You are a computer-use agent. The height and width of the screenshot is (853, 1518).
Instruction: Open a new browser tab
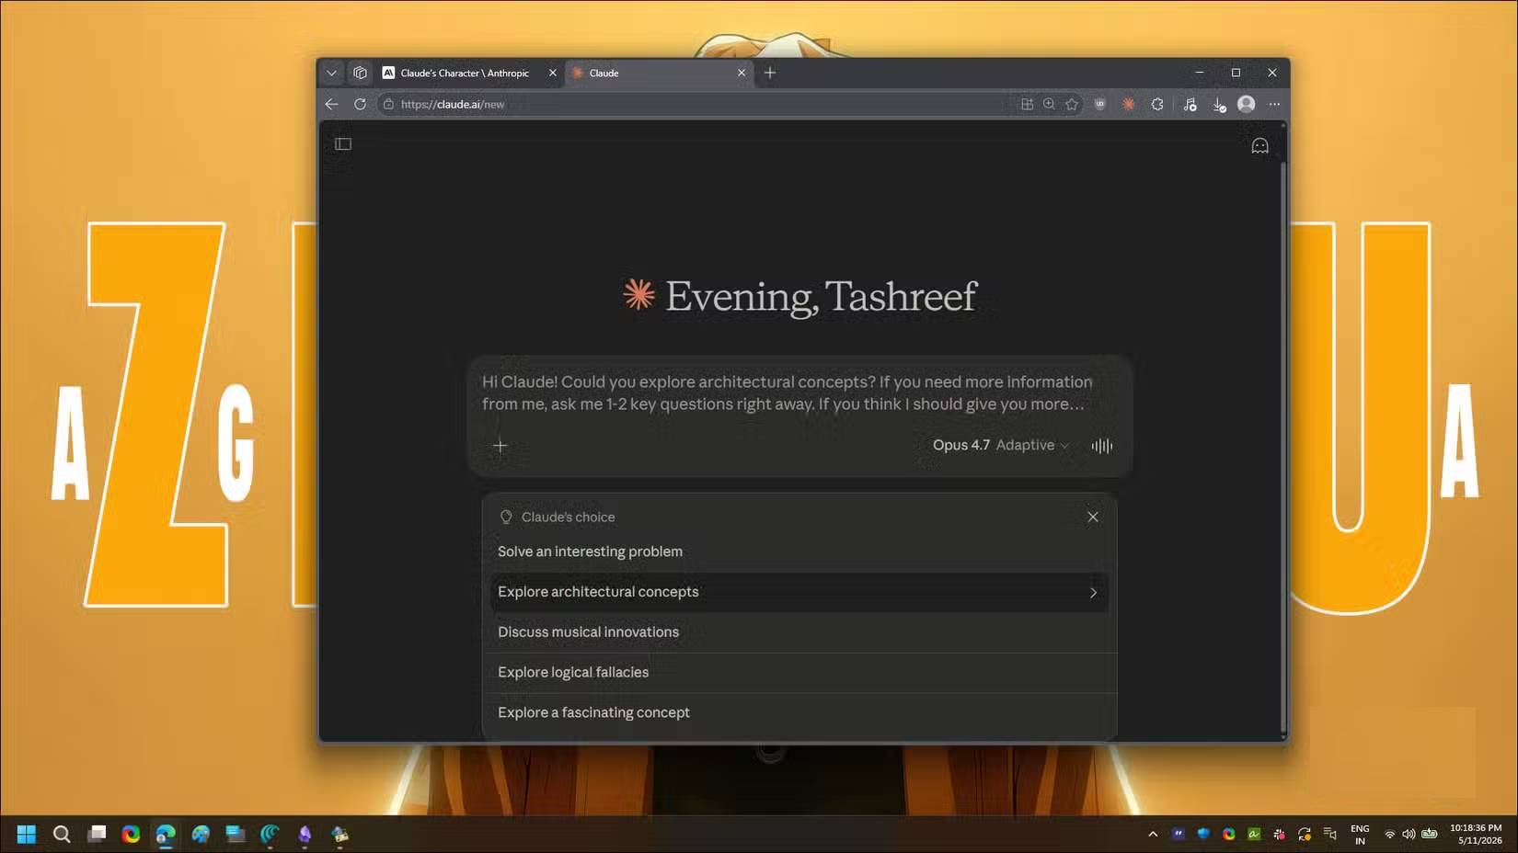[x=770, y=73]
